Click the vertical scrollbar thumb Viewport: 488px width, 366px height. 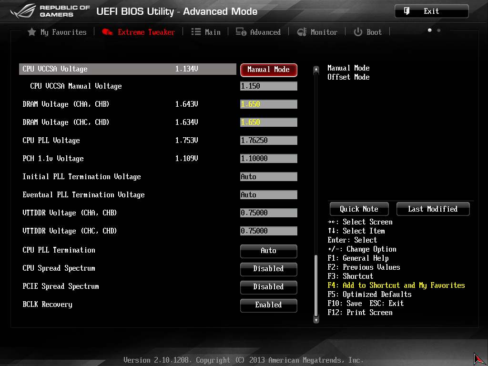[316, 285]
